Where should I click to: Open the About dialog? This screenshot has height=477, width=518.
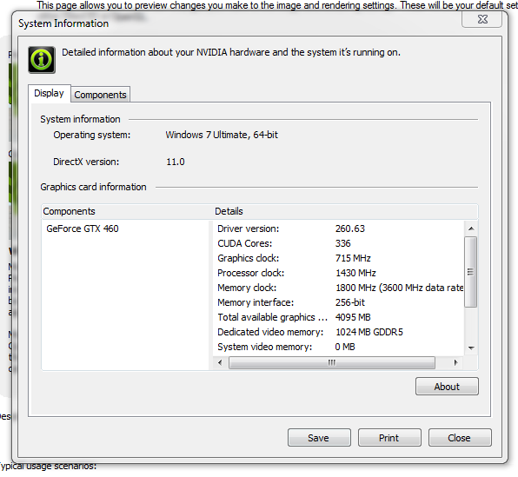click(x=447, y=387)
